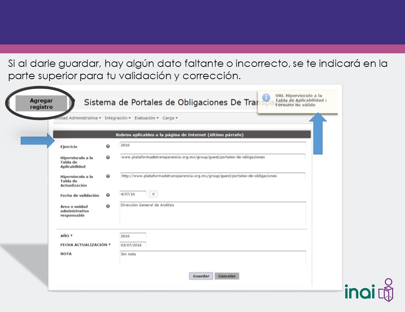
Task: Click the NOTA text area
Action: (x=213, y=258)
